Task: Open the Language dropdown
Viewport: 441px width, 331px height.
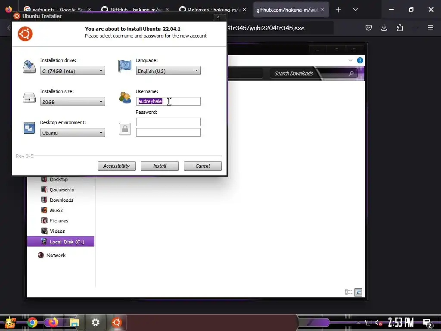Action: pyautogui.click(x=168, y=71)
